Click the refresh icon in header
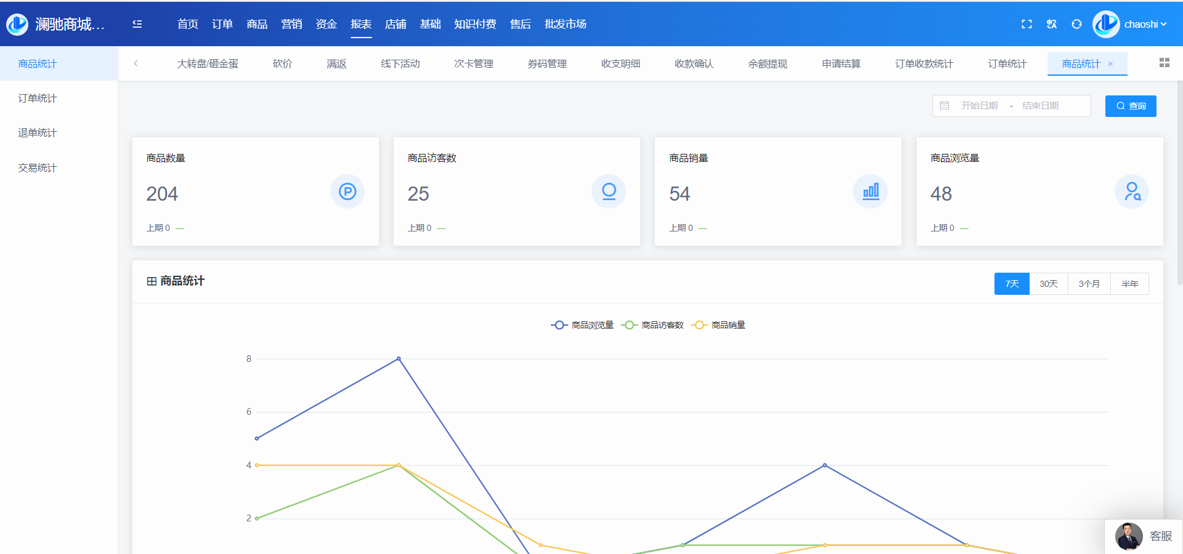1183x554 pixels. point(1076,24)
